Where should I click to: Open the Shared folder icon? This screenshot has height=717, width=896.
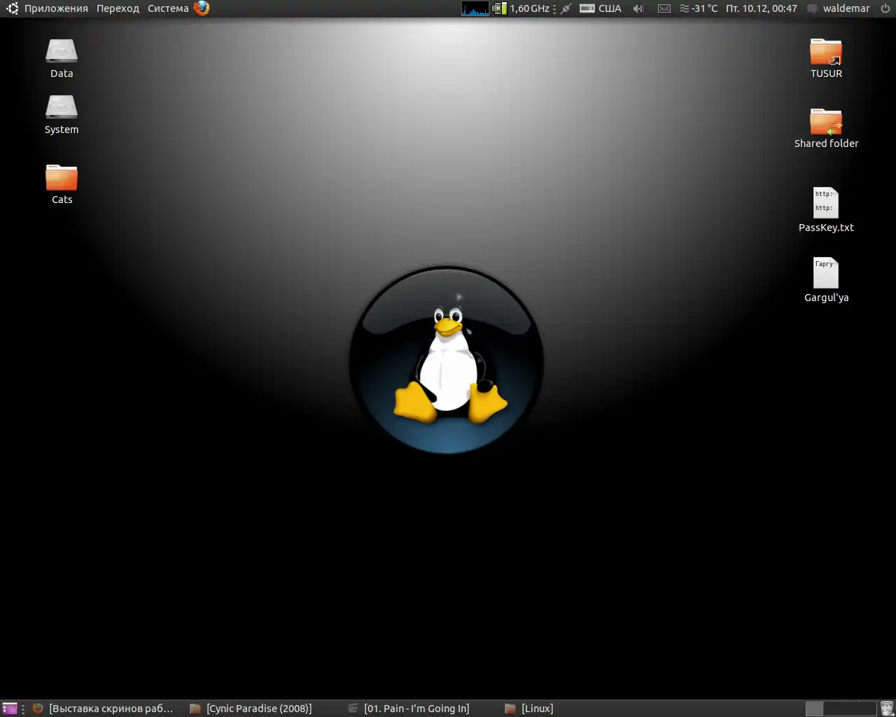coord(826,122)
